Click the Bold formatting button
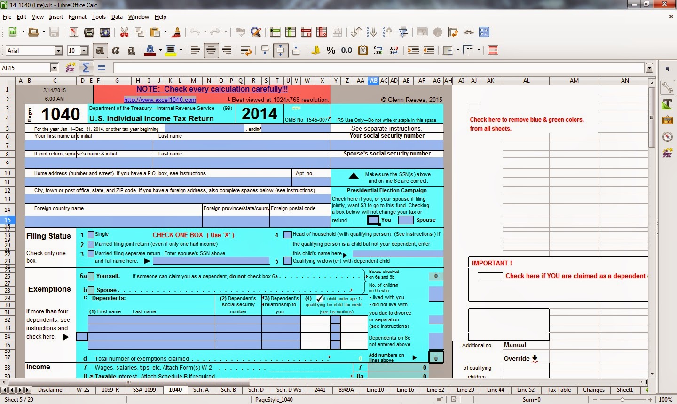The width and height of the screenshot is (677, 404). (100, 50)
